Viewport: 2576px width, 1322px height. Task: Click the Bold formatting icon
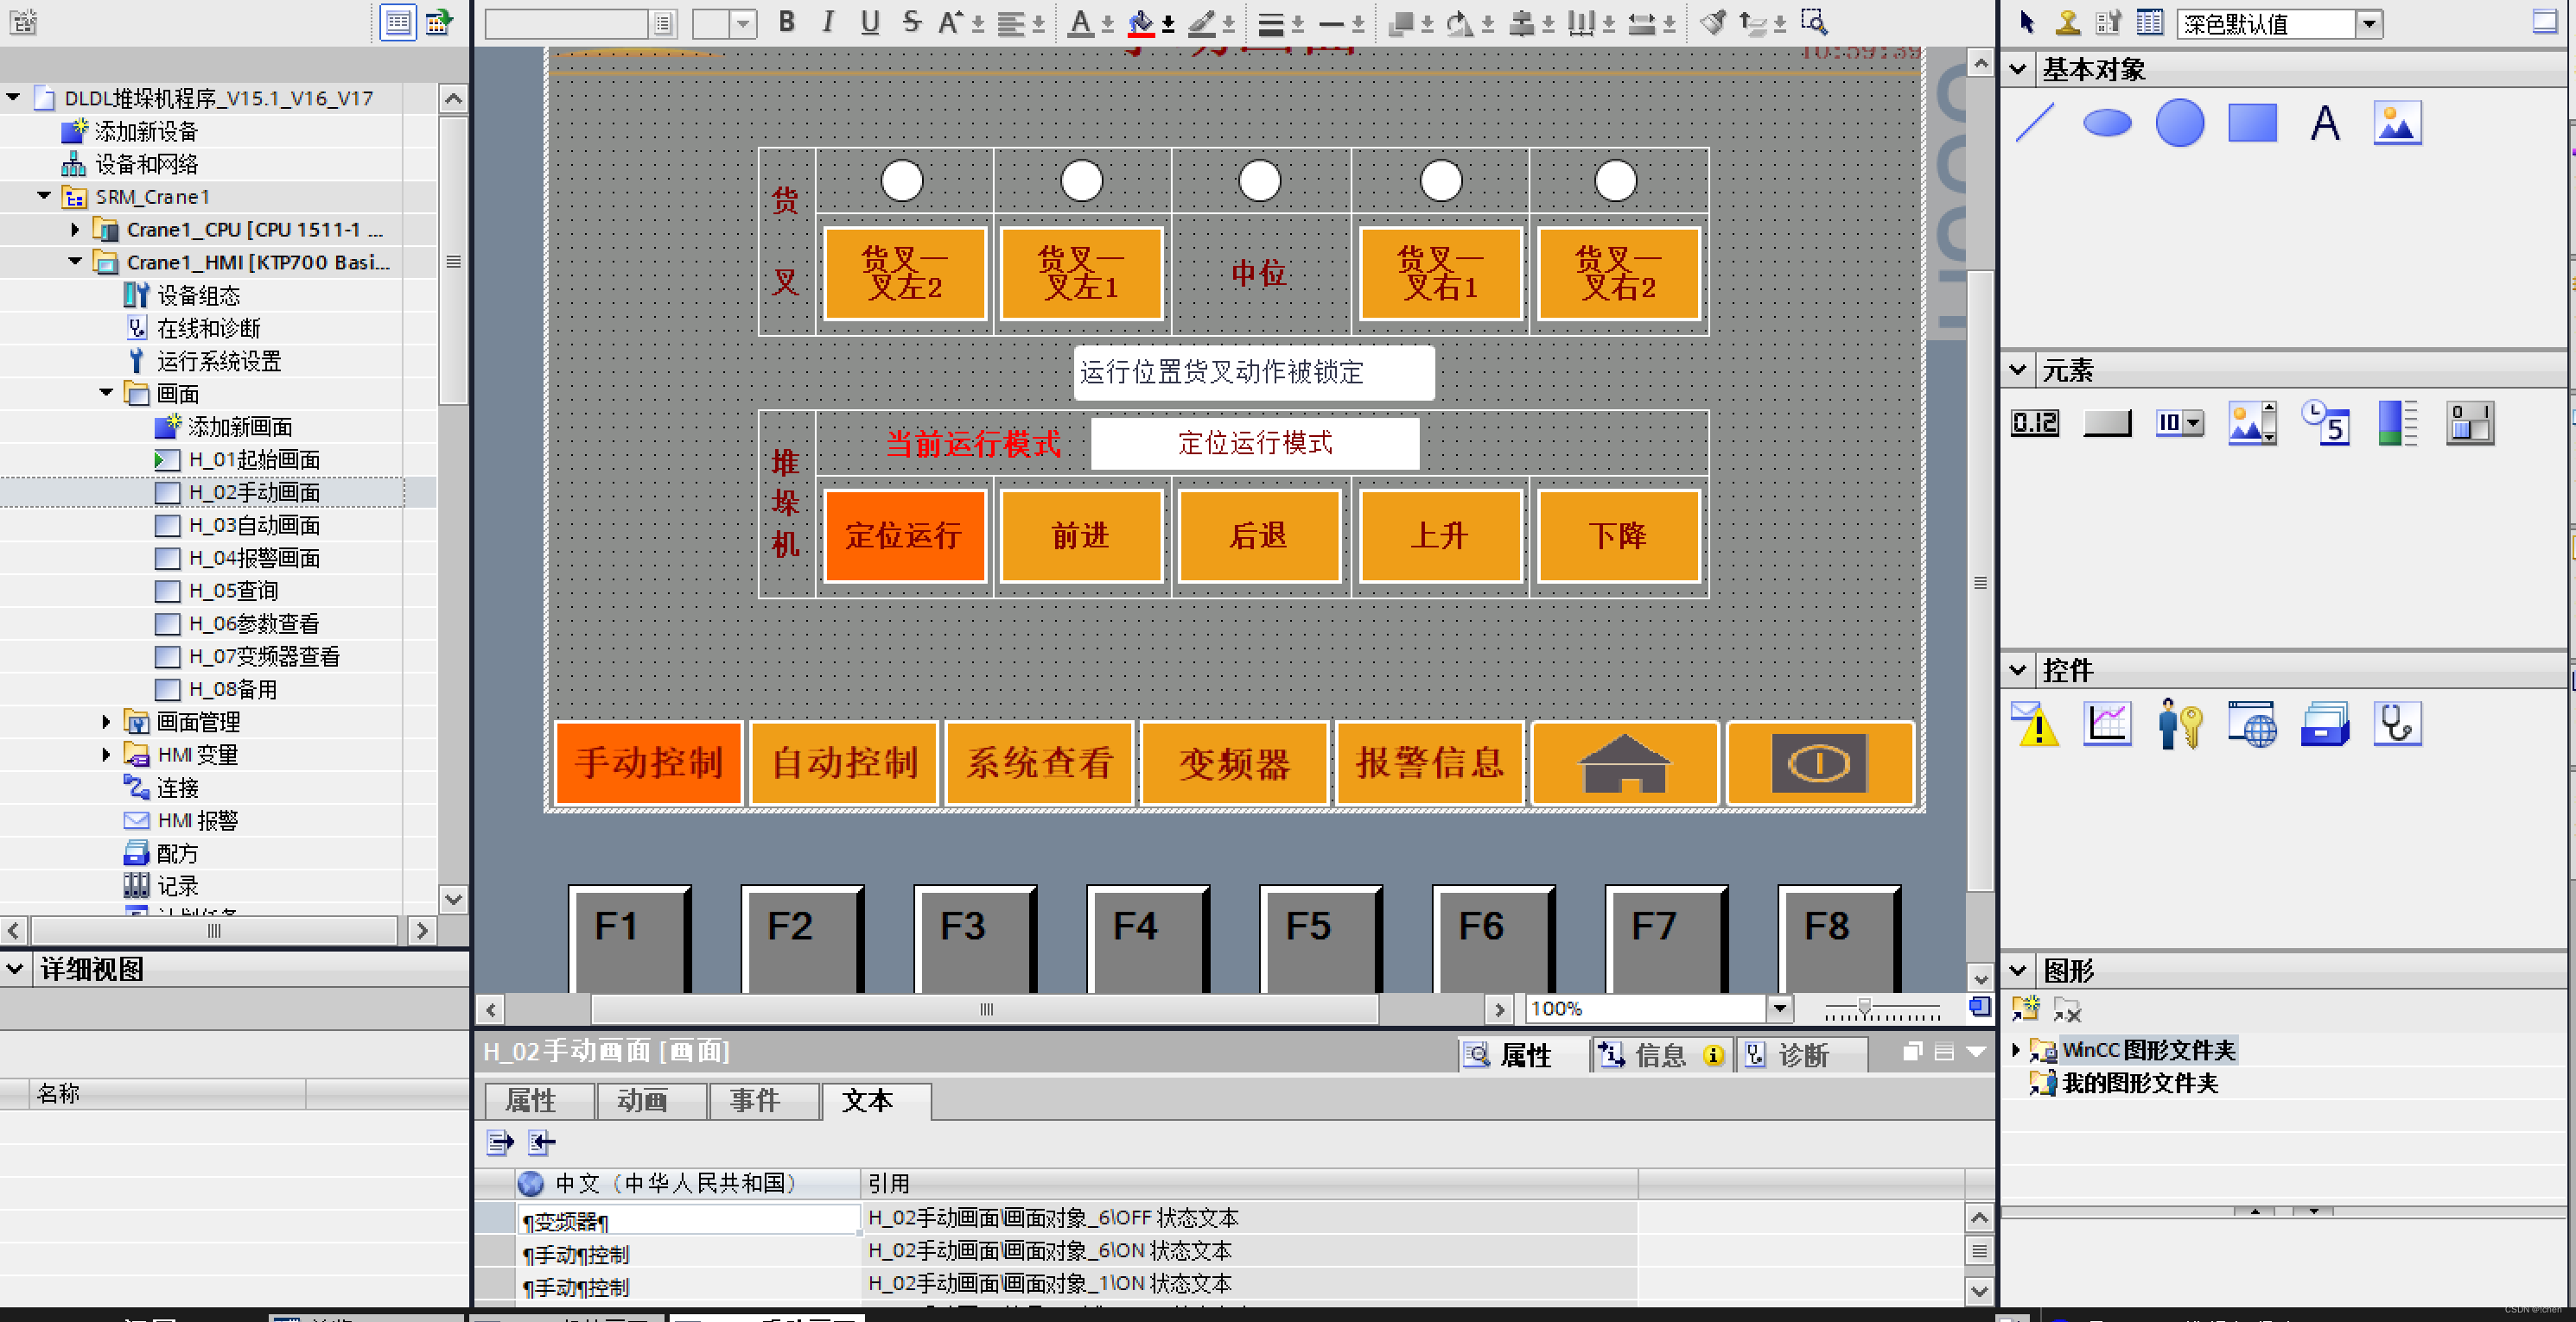(786, 22)
